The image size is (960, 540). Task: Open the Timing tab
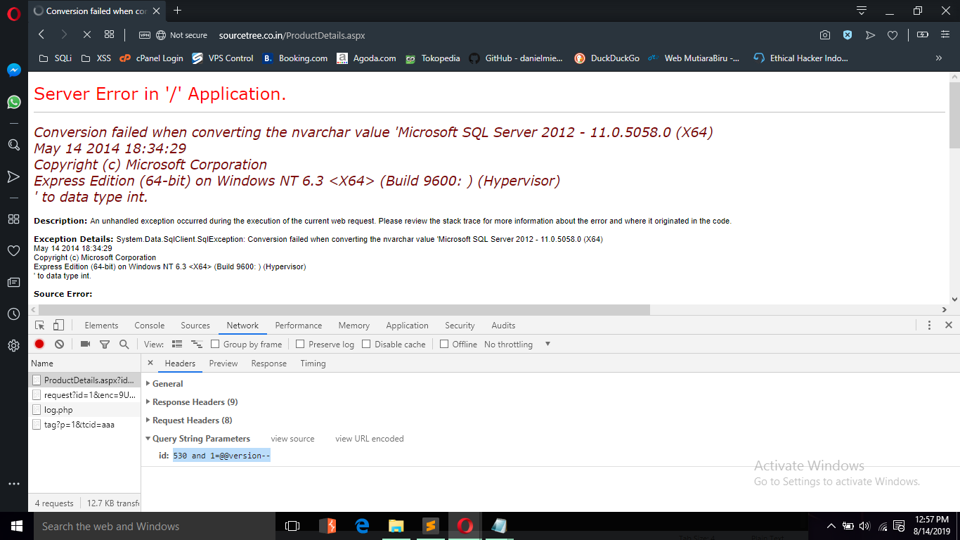tap(313, 364)
